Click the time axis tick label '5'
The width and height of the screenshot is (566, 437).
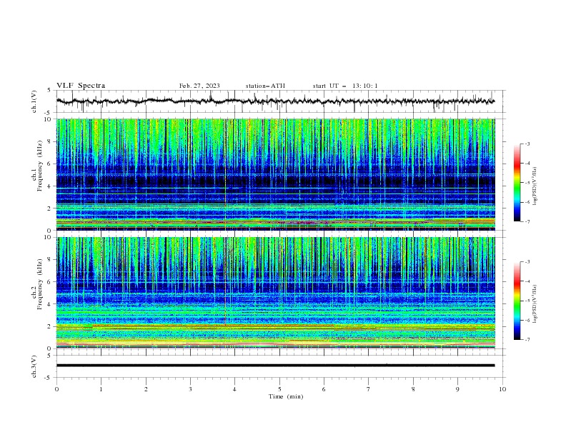[x=279, y=389]
